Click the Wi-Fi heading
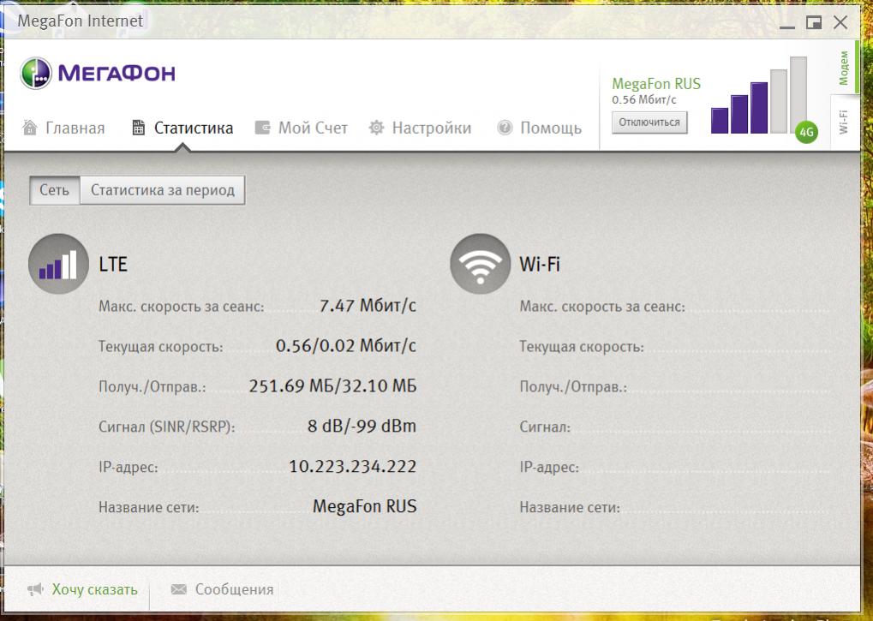 [x=540, y=264]
